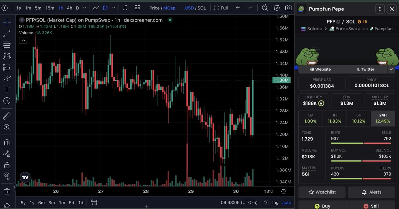Set chart currency to SOL
This screenshot has width=399, height=209.
coord(202,8)
